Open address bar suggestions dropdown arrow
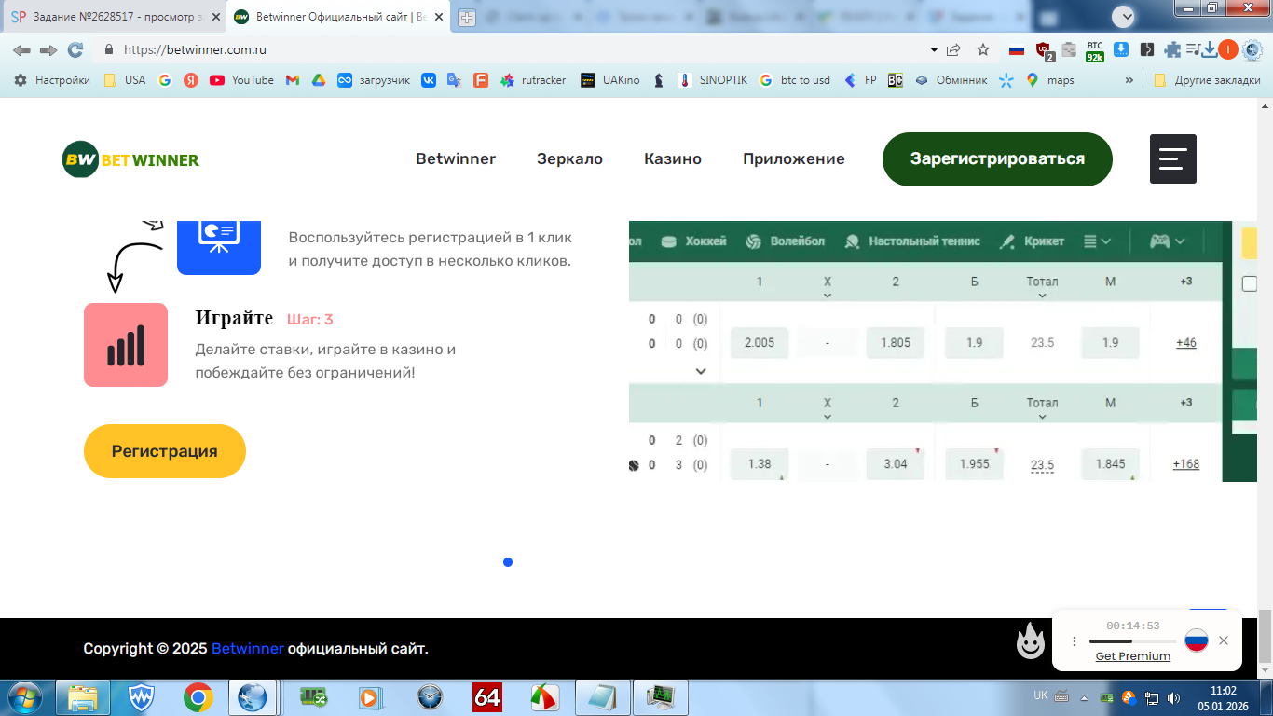The width and height of the screenshot is (1273, 716). 934,50
